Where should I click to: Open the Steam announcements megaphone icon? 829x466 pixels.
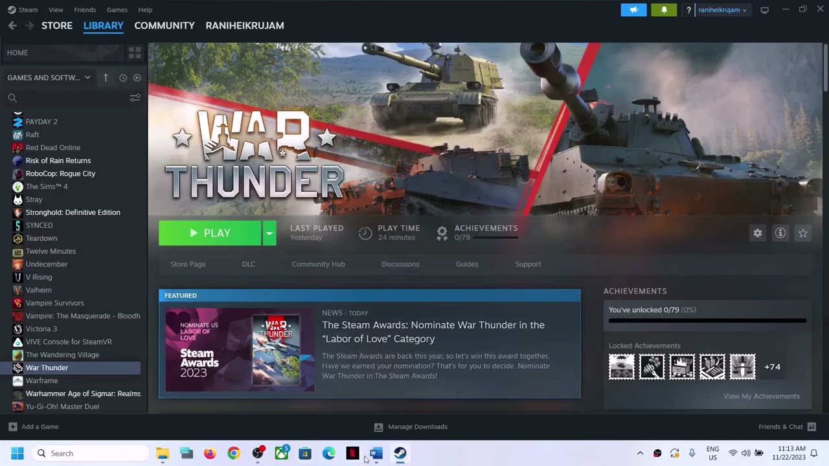point(633,10)
